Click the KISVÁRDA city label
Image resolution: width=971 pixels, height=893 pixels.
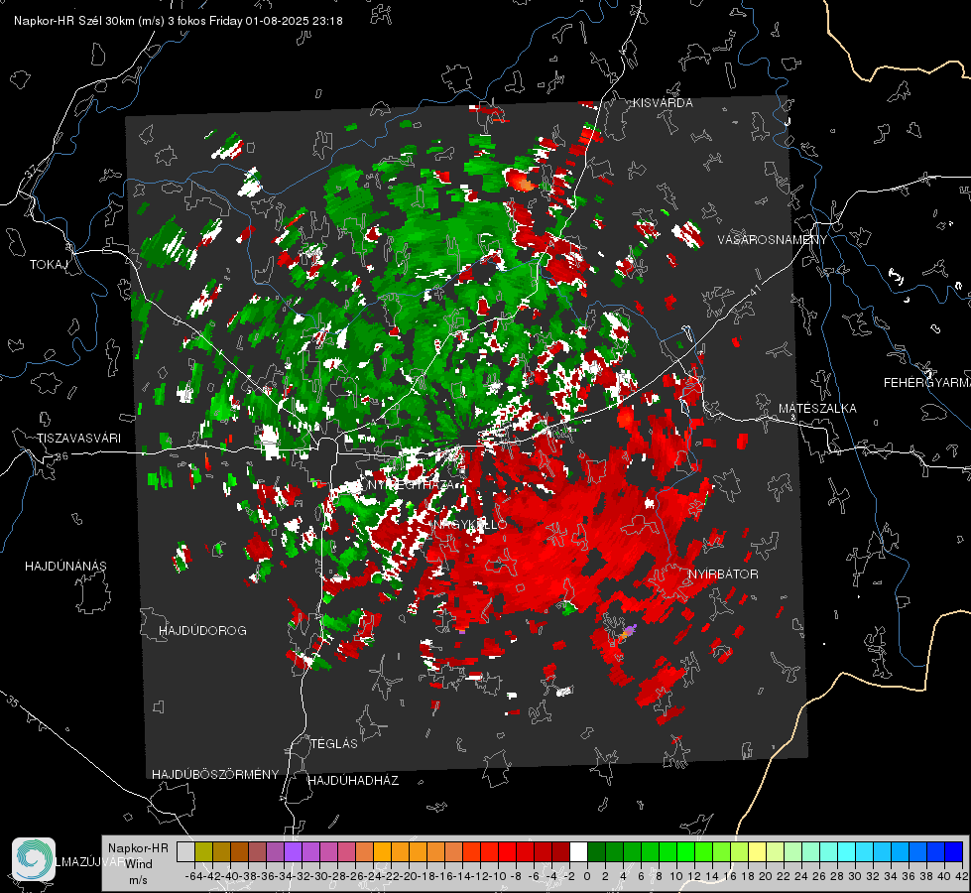(663, 103)
